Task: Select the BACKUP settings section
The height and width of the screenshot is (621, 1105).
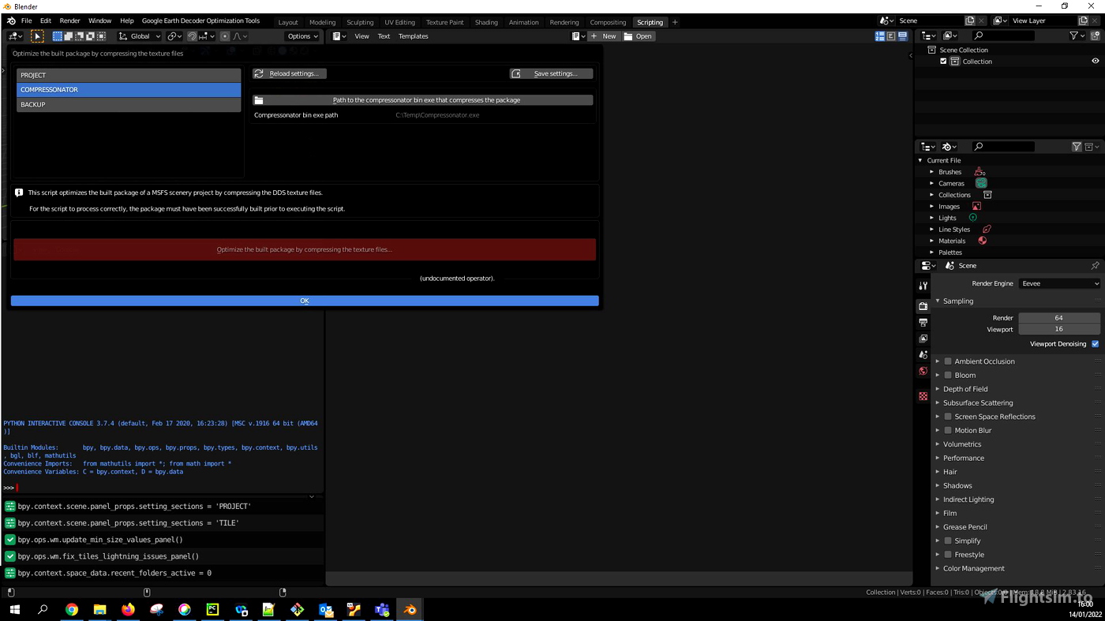Action: pyautogui.click(x=129, y=104)
